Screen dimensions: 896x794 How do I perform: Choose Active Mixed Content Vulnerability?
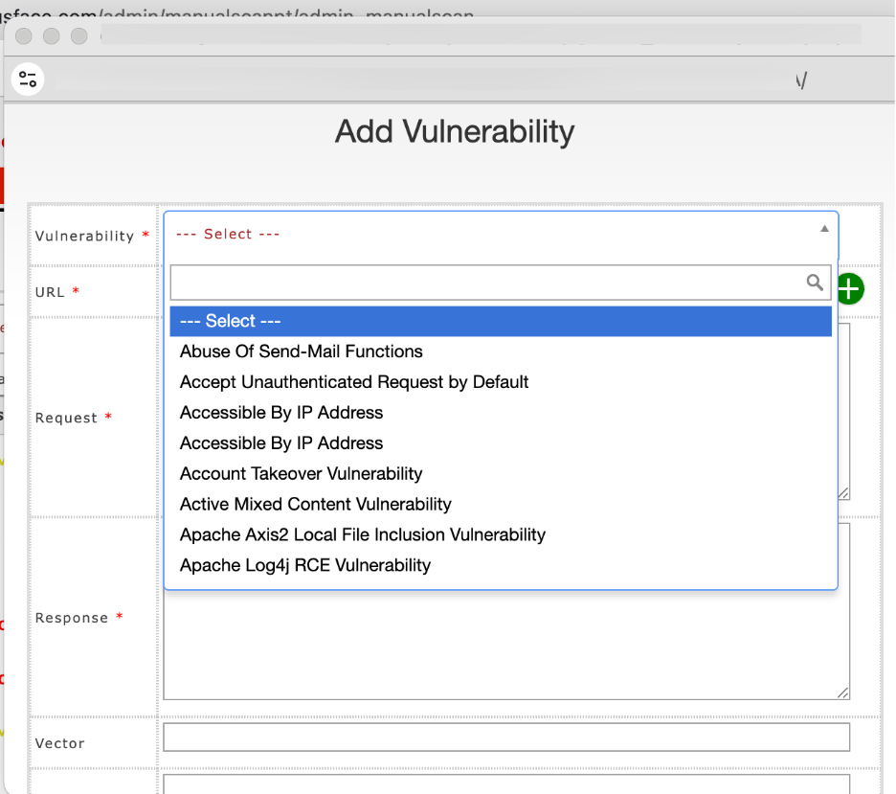[315, 505]
